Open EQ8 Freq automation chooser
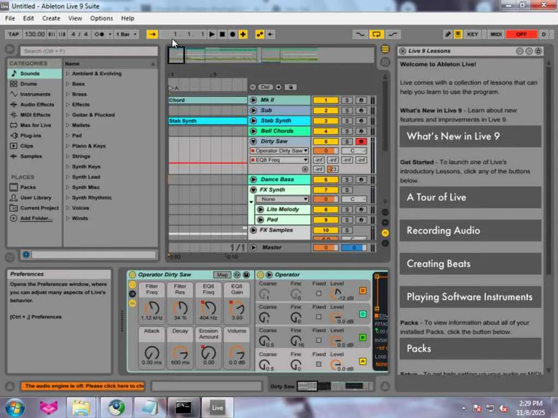The image size is (558, 418). (x=279, y=160)
